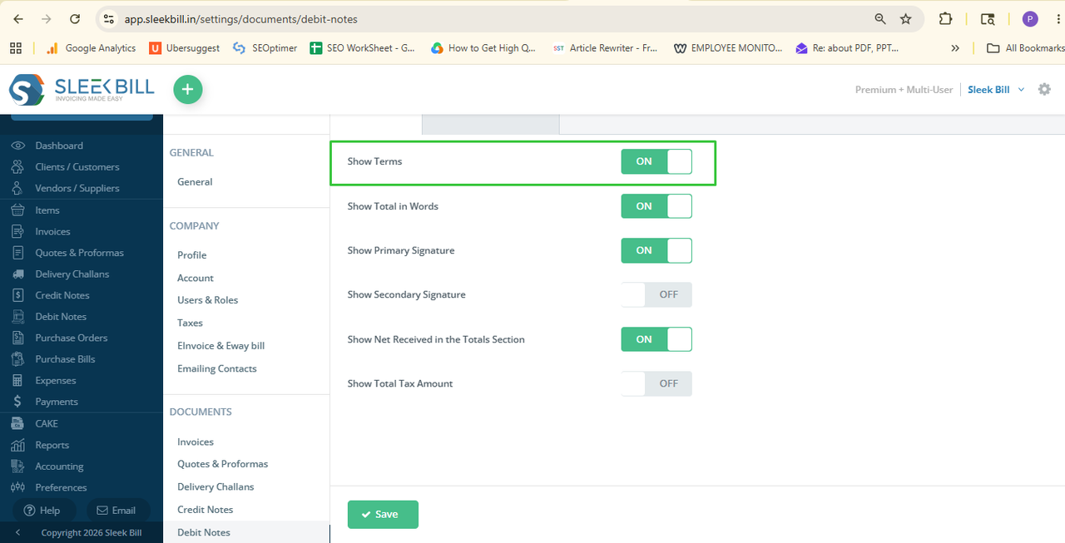Toggle Show Net Received in Totals switch
Viewport: 1065px width, 543px height.
click(656, 339)
